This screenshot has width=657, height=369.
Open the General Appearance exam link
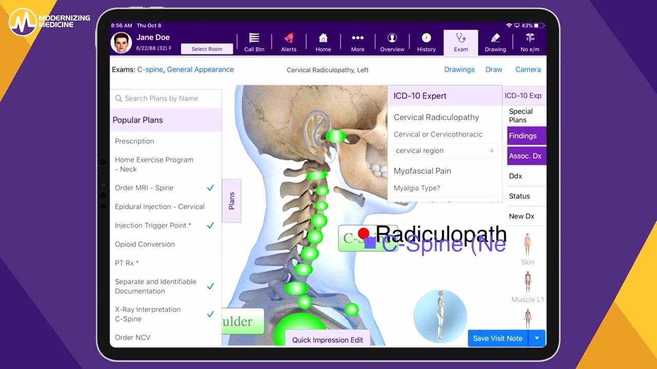coord(200,70)
